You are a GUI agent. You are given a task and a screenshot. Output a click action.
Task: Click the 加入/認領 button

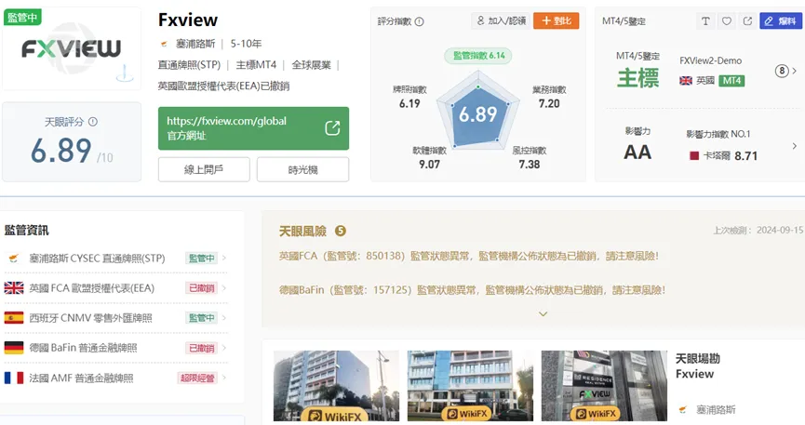pos(501,21)
